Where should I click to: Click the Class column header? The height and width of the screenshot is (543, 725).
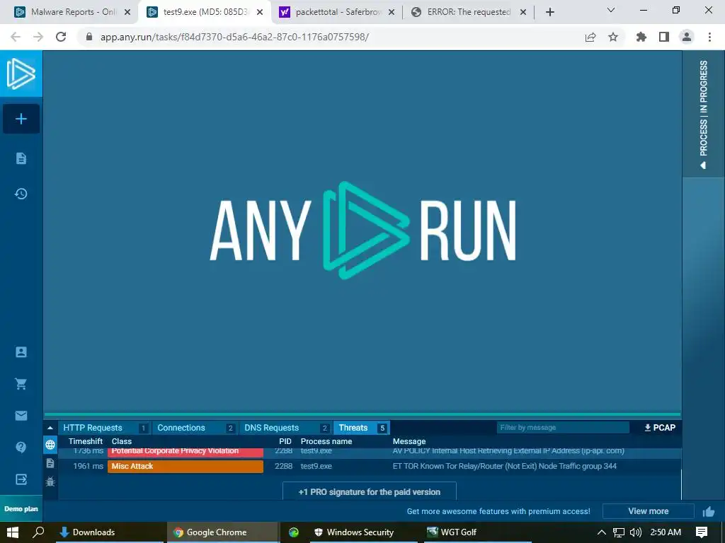[x=122, y=441]
